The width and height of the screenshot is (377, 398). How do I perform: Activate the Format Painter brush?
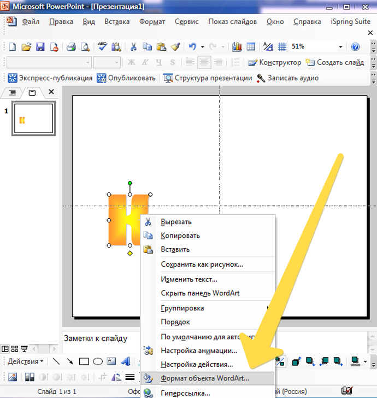click(175, 47)
